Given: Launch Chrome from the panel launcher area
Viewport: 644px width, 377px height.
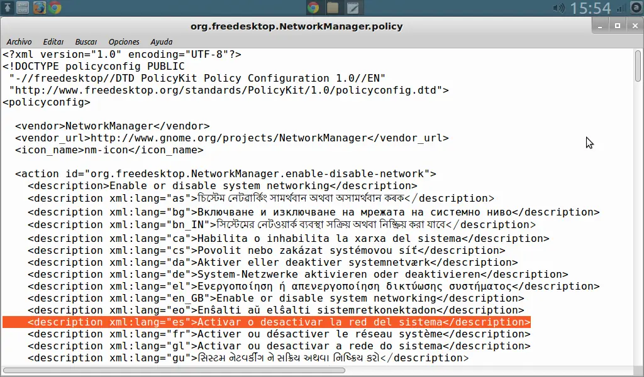Looking at the screenshot, I should pyautogui.click(x=55, y=8).
